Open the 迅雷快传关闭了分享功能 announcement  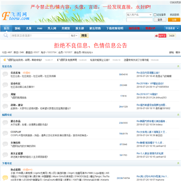[136, 60]
